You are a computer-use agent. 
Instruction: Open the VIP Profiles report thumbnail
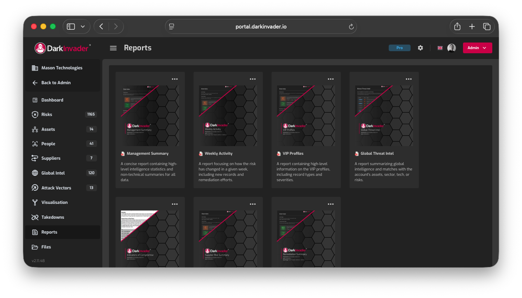pyautogui.click(x=306, y=116)
